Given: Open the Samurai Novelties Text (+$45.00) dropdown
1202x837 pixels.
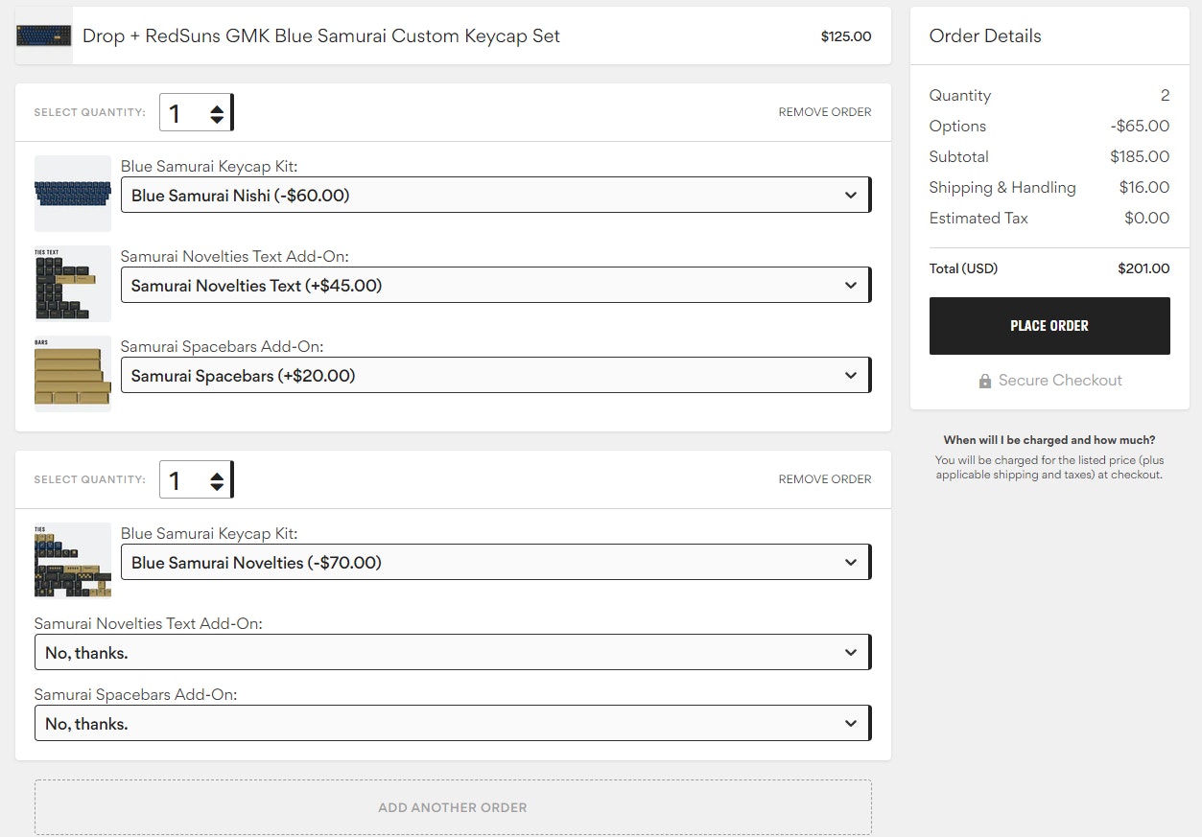Looking at the screenshot, I should (495, 286).
